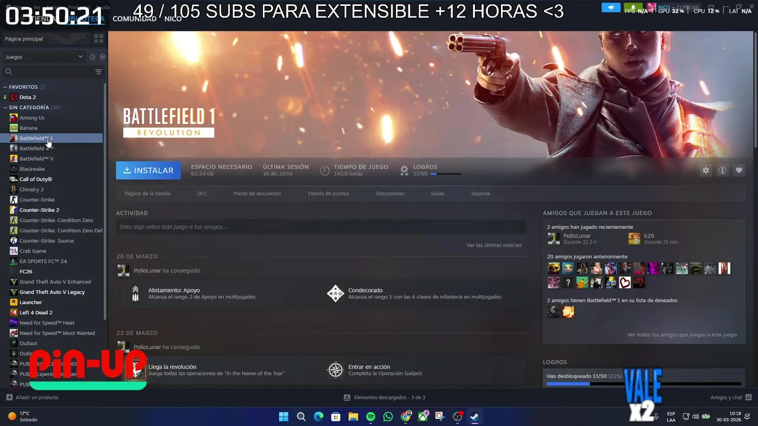
Task: Open the Discusiones tab
Action: pyautogui.click(x=390, y=193)
